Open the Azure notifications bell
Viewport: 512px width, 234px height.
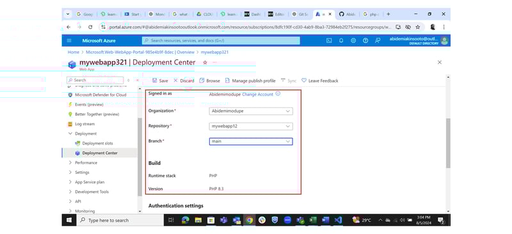point(341,40)
